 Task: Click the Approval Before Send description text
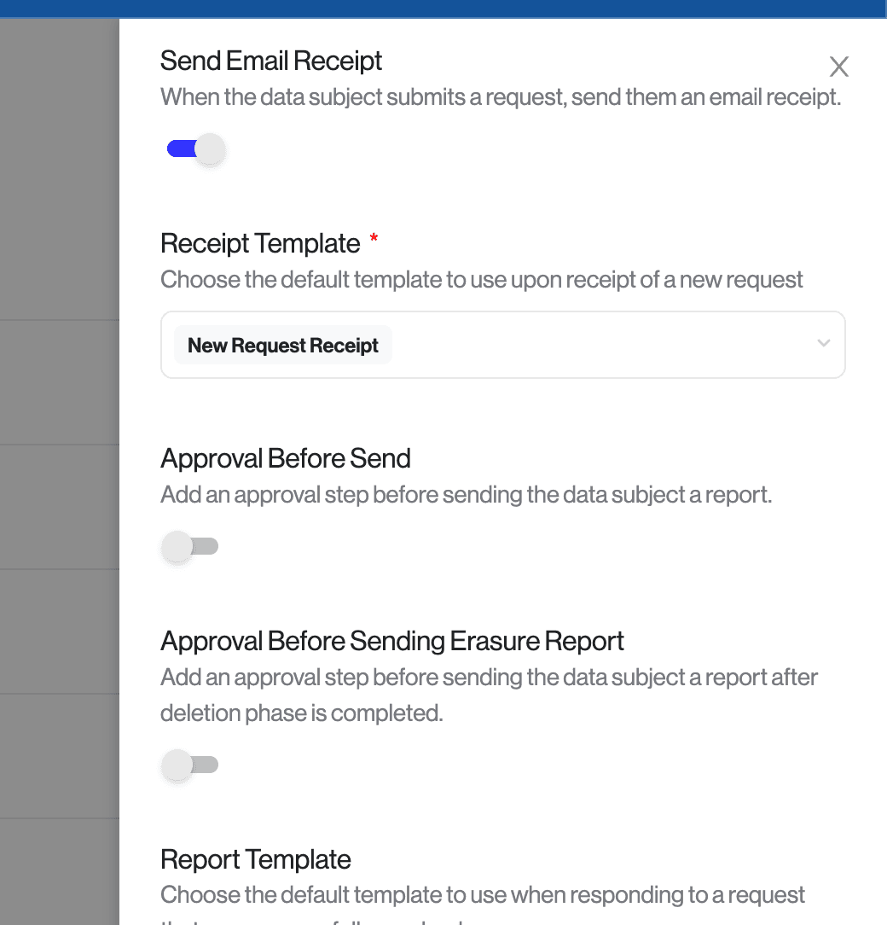click(x=466, y=495)
